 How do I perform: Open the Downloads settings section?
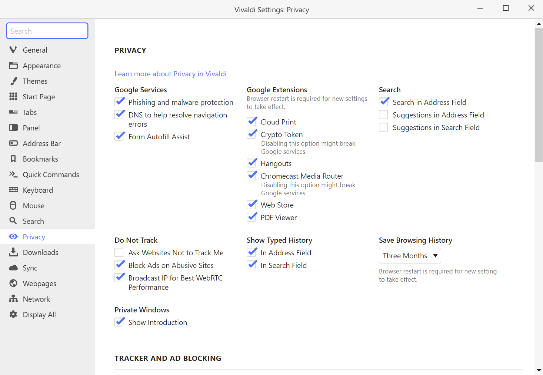[47, 252]
